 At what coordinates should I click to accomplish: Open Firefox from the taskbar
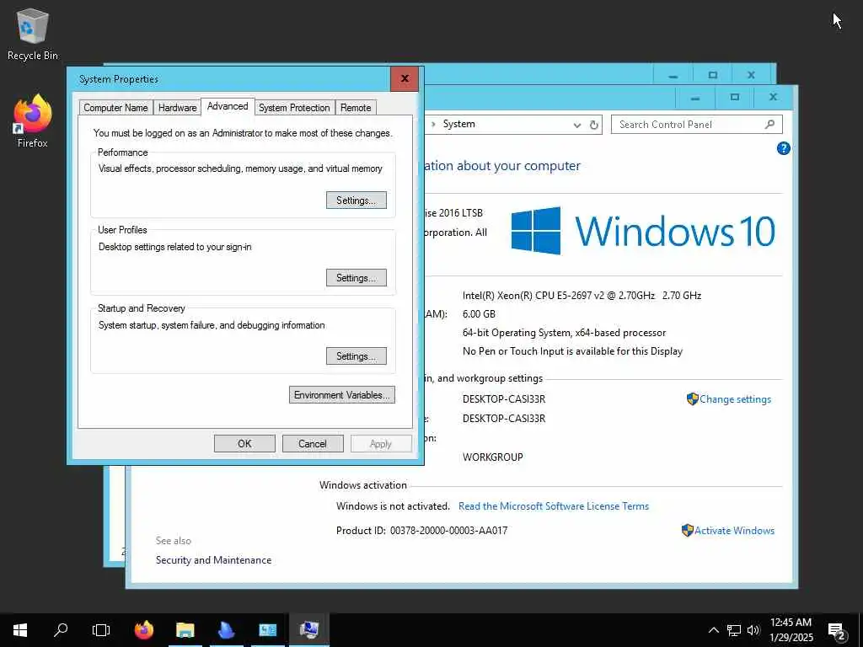(144, 630)
